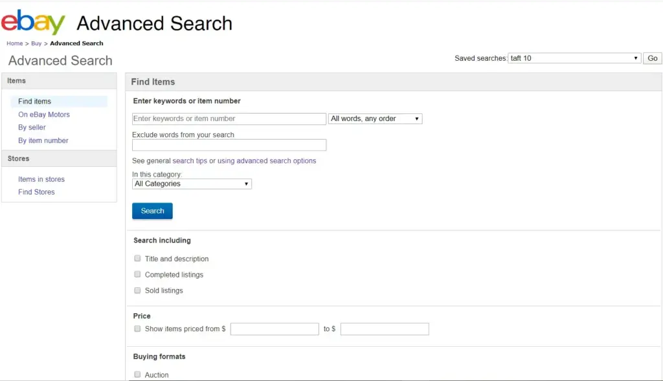663x381 pixels.
Task: Choose By seller in sidebar
Action: (x=32, y=127)
